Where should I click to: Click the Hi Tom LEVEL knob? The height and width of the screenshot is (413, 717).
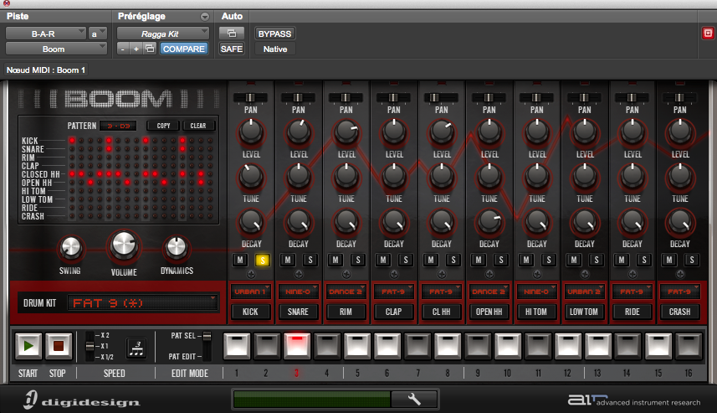537,132
